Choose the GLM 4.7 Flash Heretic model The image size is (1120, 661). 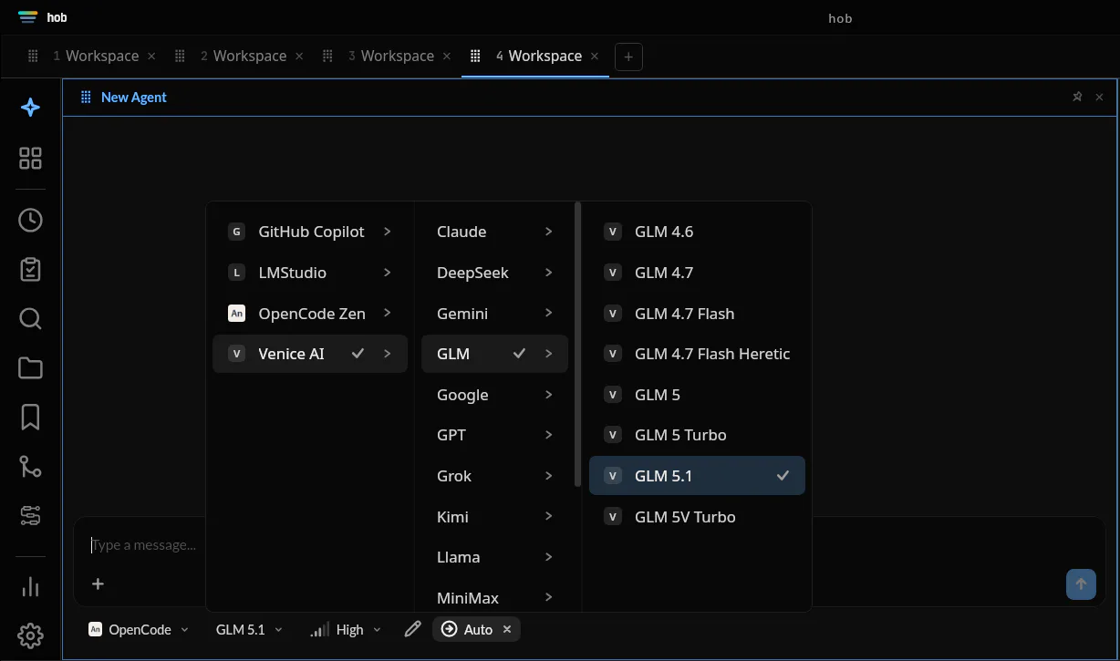click(x=697, y=354)
